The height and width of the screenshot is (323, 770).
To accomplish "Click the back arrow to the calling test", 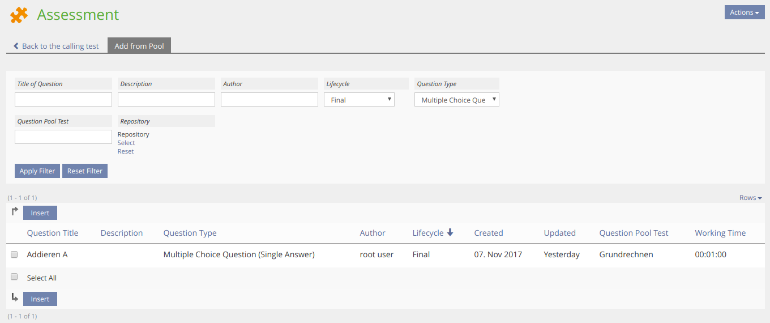I will point(16,46).
